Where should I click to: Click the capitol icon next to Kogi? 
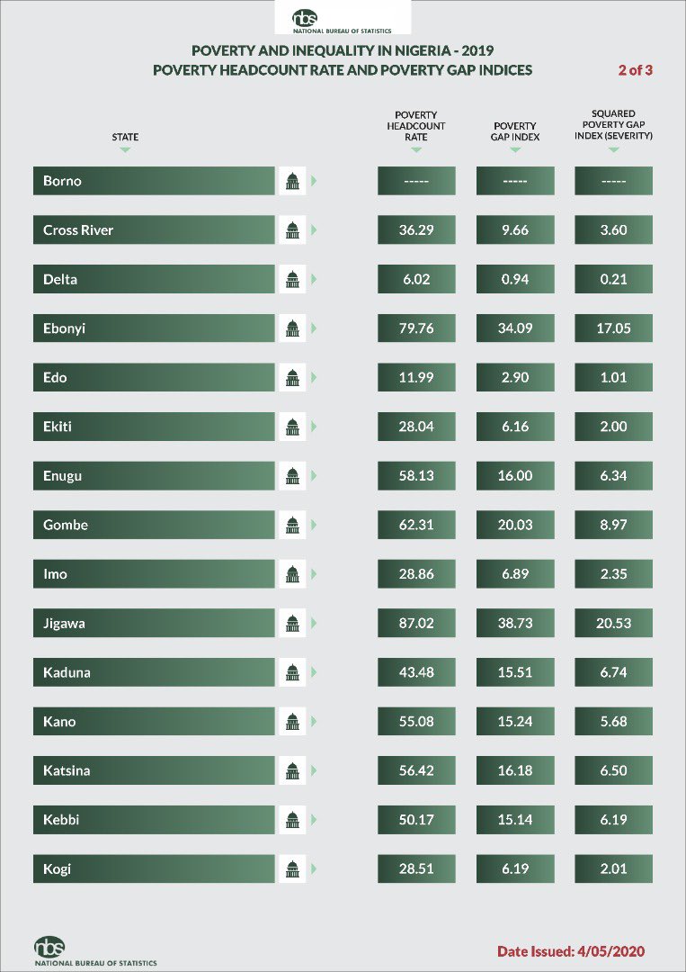(292, 869)
